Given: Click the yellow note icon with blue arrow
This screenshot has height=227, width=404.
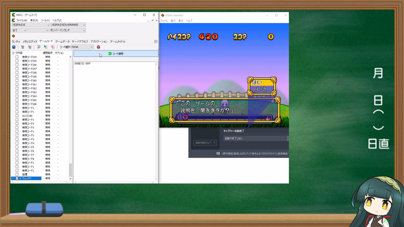Looking at the screenshot, I should 45,47.
